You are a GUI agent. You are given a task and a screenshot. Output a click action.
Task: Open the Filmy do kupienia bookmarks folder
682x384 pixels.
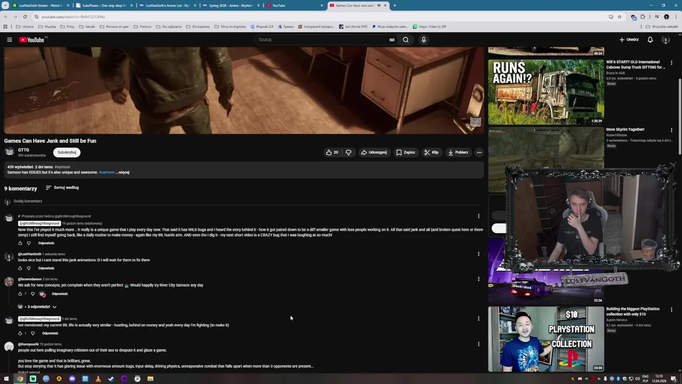(230, 27)
